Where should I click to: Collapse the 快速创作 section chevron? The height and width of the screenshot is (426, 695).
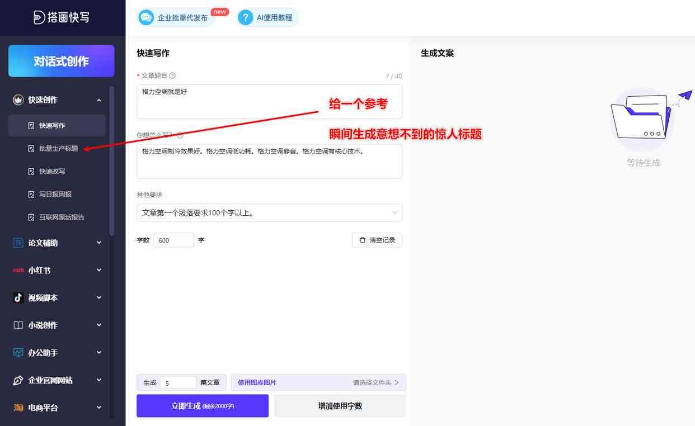[99, 100]
